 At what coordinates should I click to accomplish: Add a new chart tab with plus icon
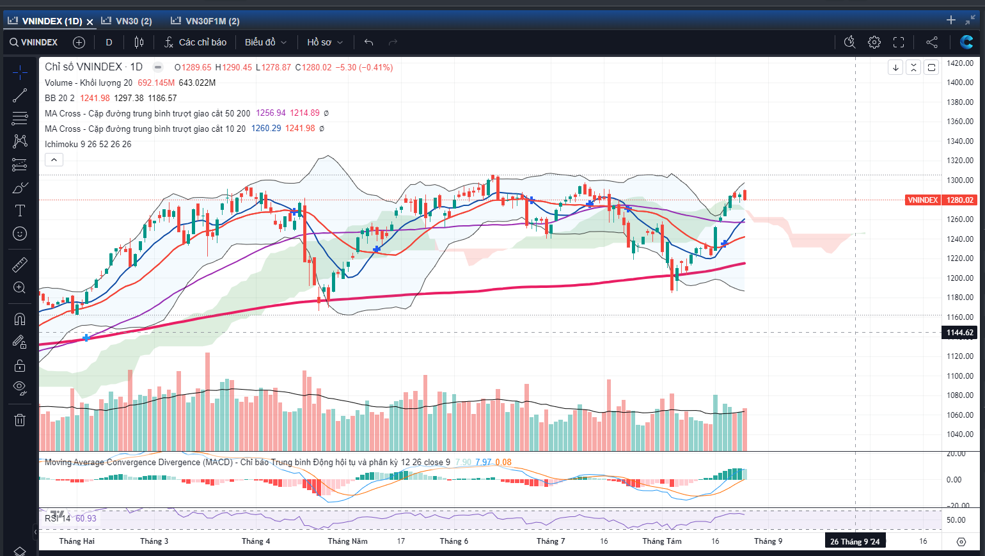click(x=951, y=20)
